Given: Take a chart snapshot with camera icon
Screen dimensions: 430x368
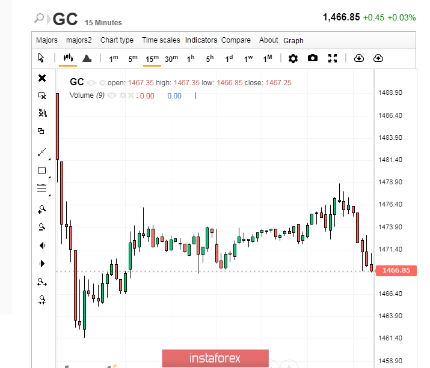Looking at the screenshot, I should click(312, 58).
